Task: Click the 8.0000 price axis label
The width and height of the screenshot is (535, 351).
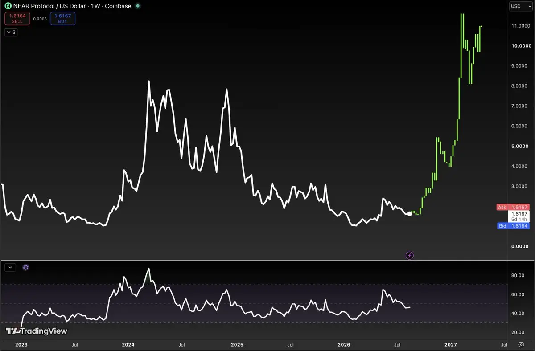Action: pyautogui.click(x=519, y=86)
